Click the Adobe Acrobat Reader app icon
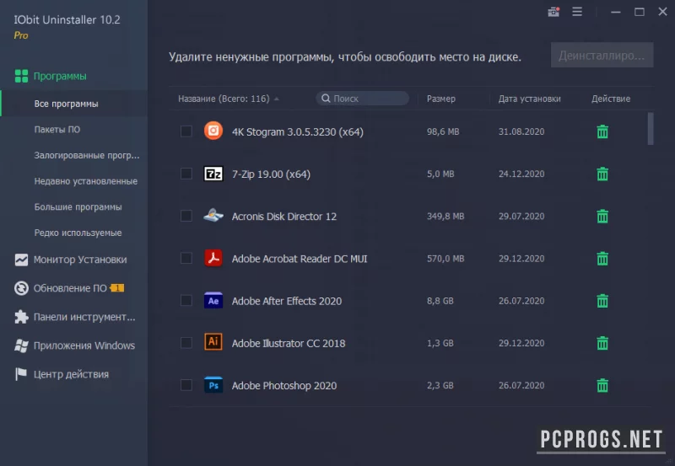The image size is (675, 466). 213,258
